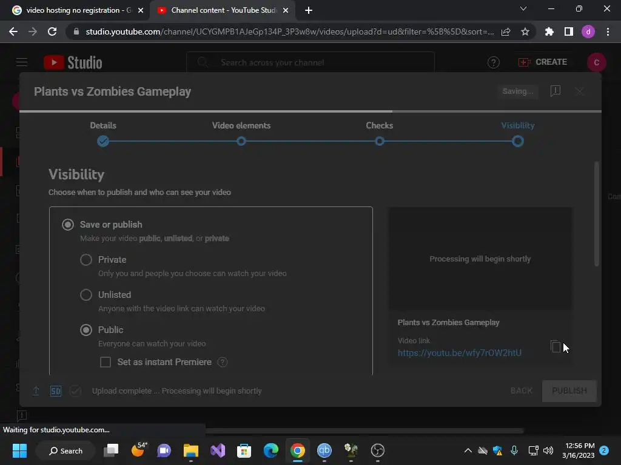Go to the Details step
Viewport: 621px width, 465px height.
(x=103, y=134)
